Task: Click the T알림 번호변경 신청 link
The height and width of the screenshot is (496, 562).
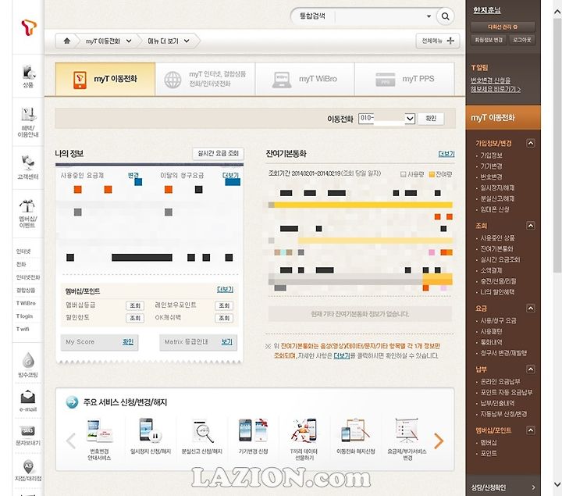Action: tap(496, 84)
